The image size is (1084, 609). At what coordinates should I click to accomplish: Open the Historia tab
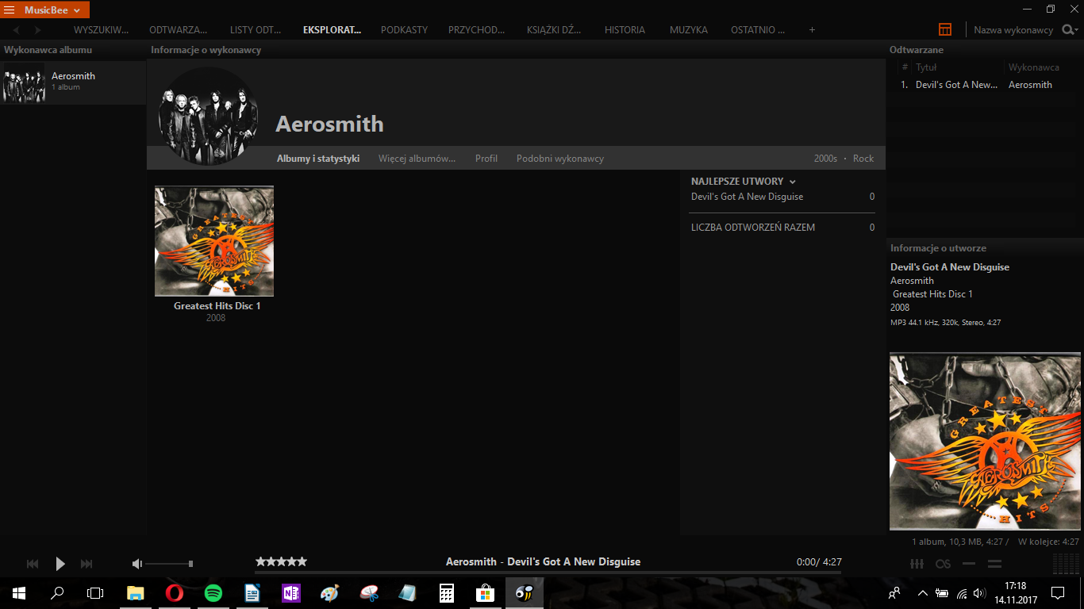click(x=625, y=29)
